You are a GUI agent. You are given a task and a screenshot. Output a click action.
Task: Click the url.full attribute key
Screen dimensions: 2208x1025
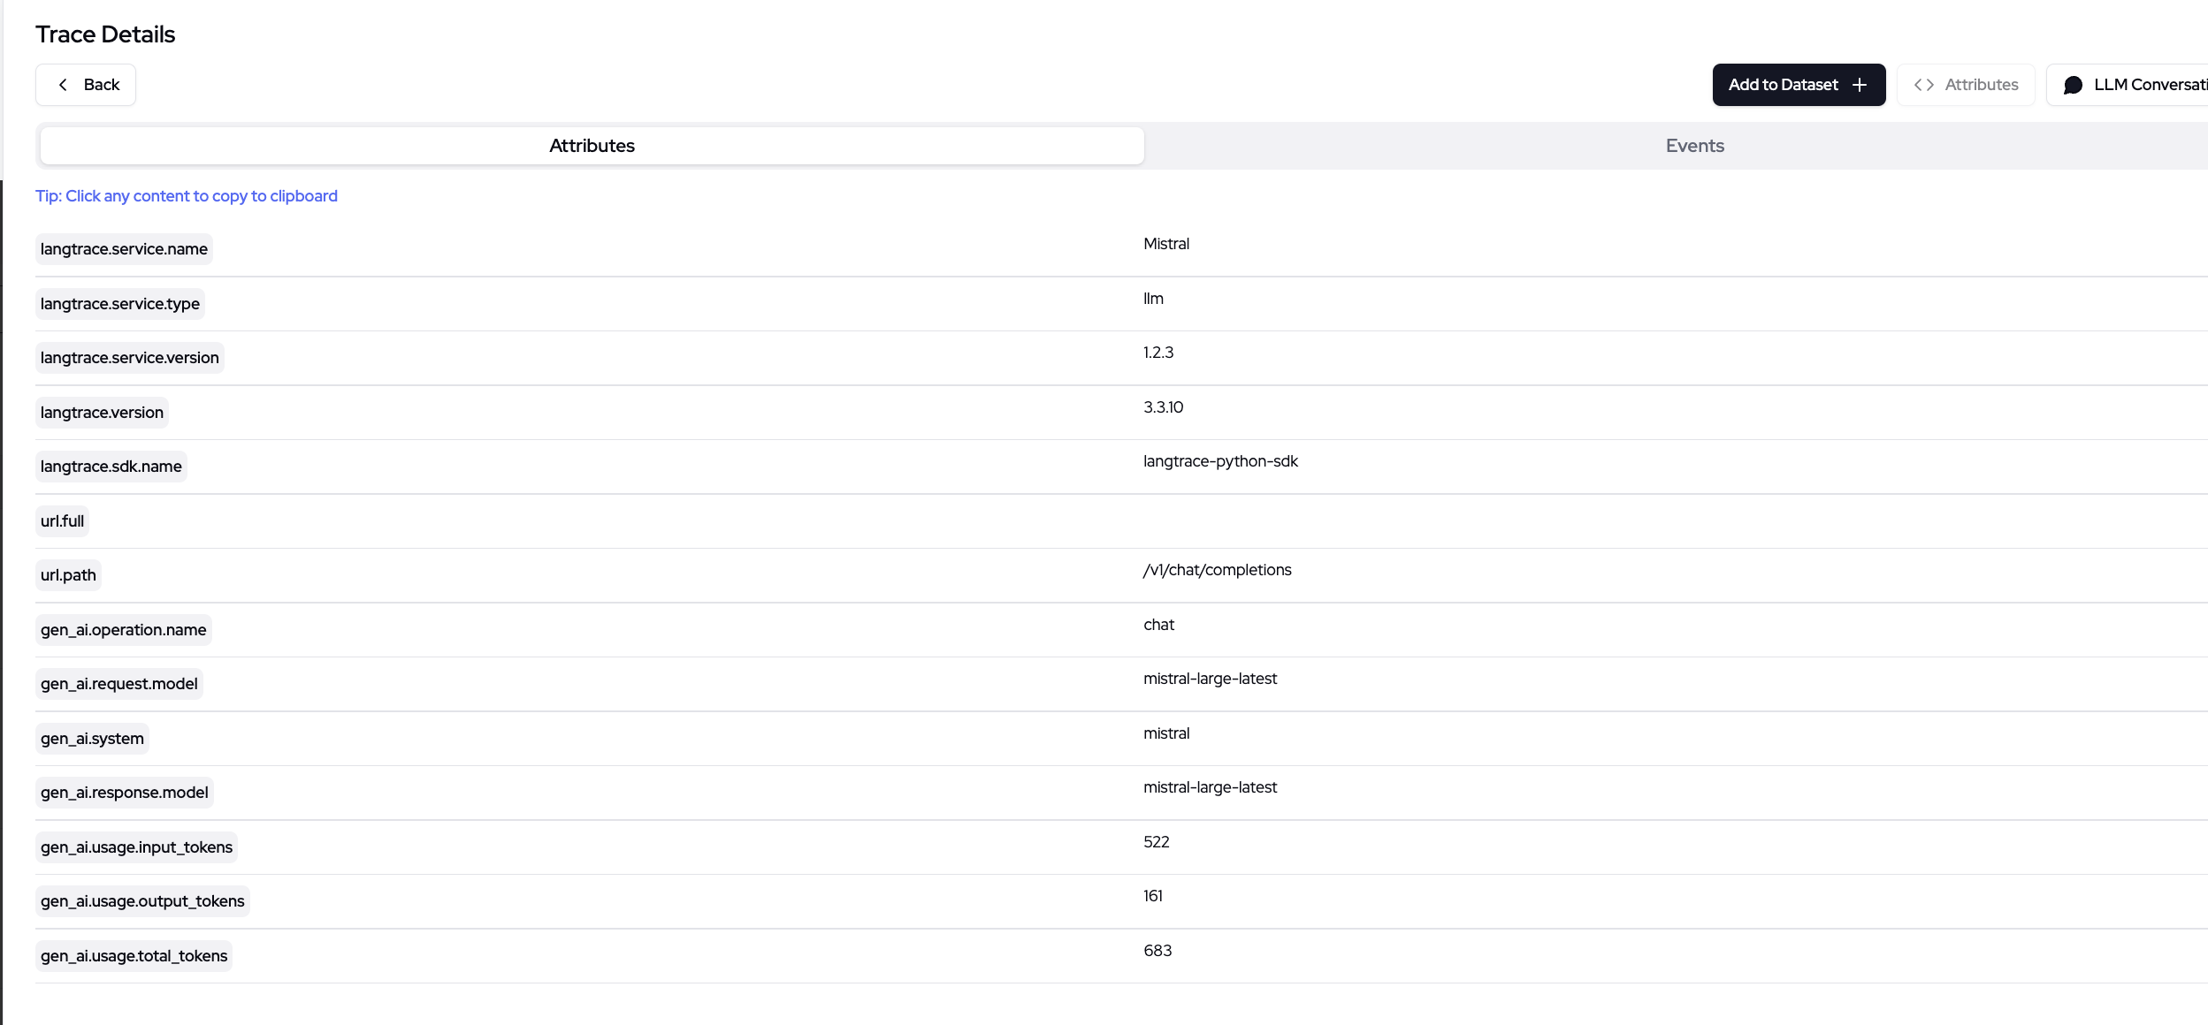(62, 521)
